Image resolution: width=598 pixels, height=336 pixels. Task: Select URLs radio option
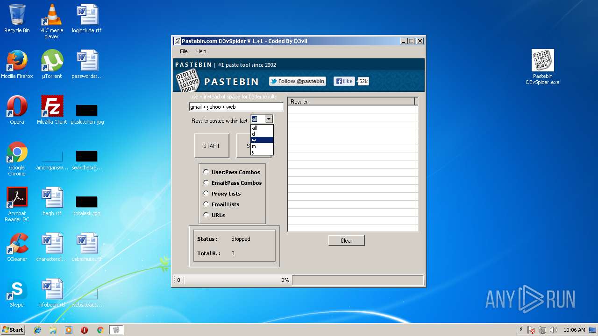tap(214, 215)
